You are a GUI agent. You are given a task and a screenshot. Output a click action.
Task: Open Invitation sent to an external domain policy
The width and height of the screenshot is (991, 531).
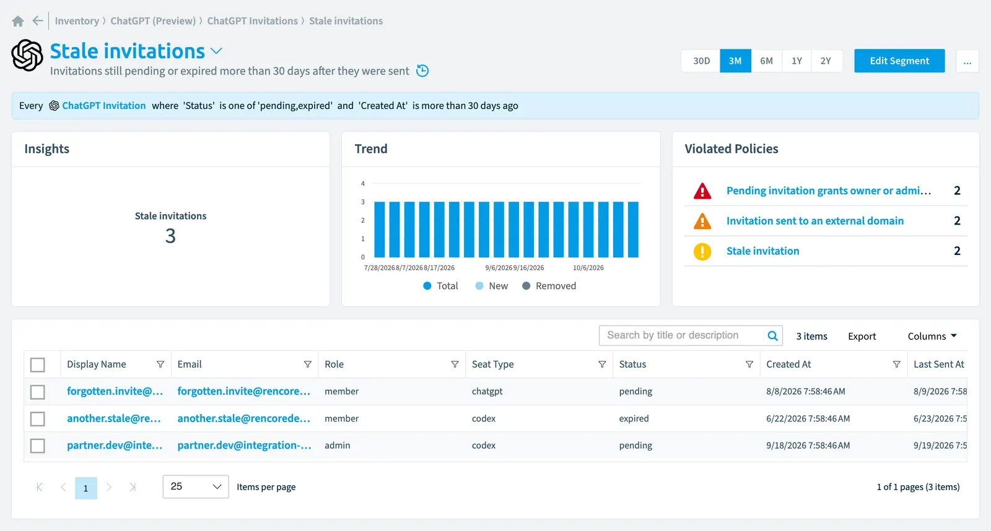click(815, 221)
